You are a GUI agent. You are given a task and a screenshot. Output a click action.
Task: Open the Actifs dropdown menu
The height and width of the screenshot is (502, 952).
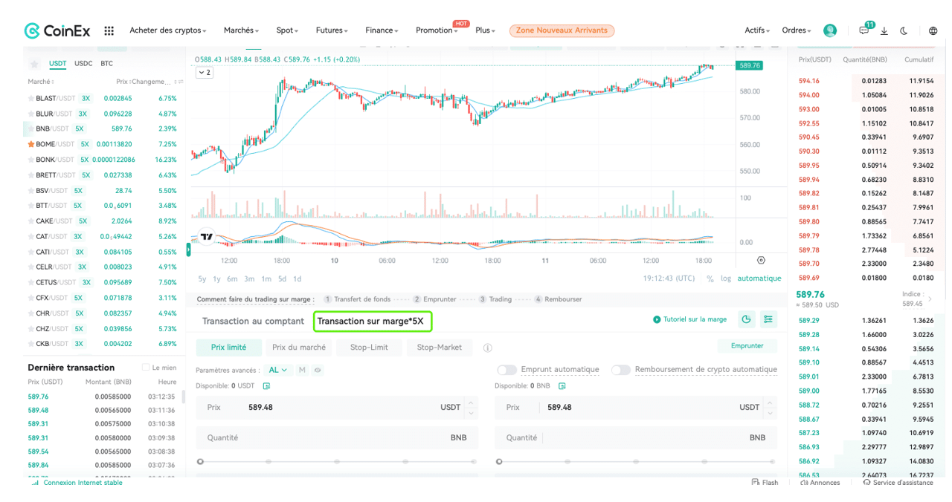click(x=757, y=30)
